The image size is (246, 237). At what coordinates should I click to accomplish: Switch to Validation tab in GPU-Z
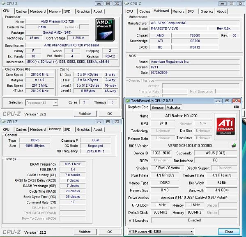pos(174,108)
